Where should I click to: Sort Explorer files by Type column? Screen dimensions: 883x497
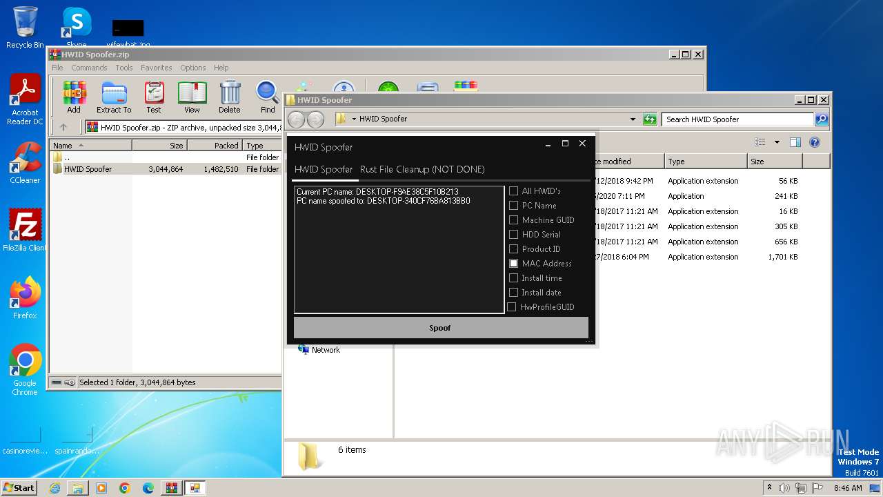click(706, 162)
